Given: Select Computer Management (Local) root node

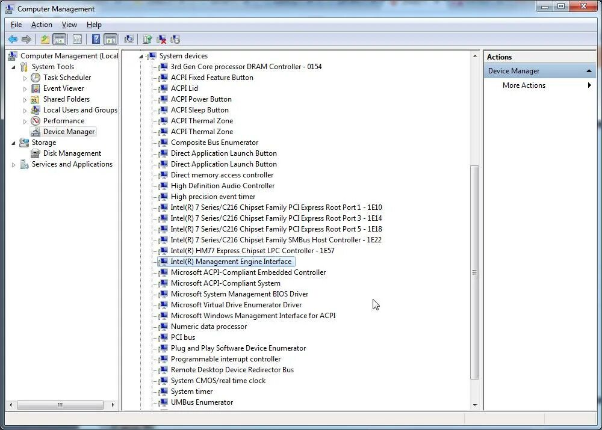Looking at the screenshot, I should 69,55.
